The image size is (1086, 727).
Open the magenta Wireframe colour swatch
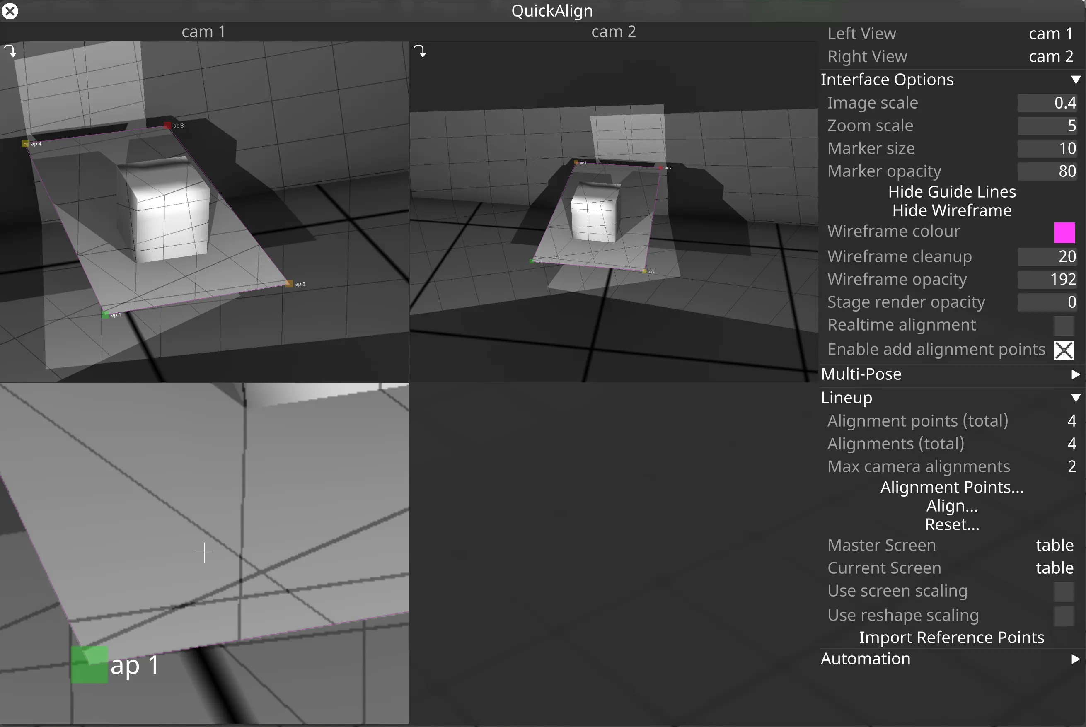click(1064, 232)
